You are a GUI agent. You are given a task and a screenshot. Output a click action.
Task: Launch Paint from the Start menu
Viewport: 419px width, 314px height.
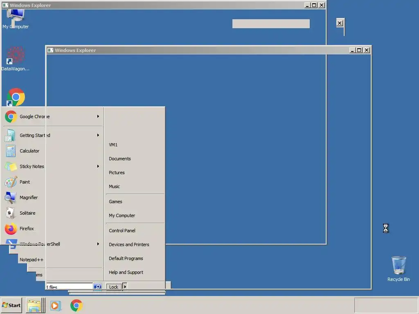[53, 182]
